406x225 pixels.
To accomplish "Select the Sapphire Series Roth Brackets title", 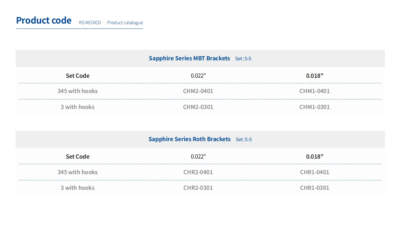I will click(x=190, y=139).
